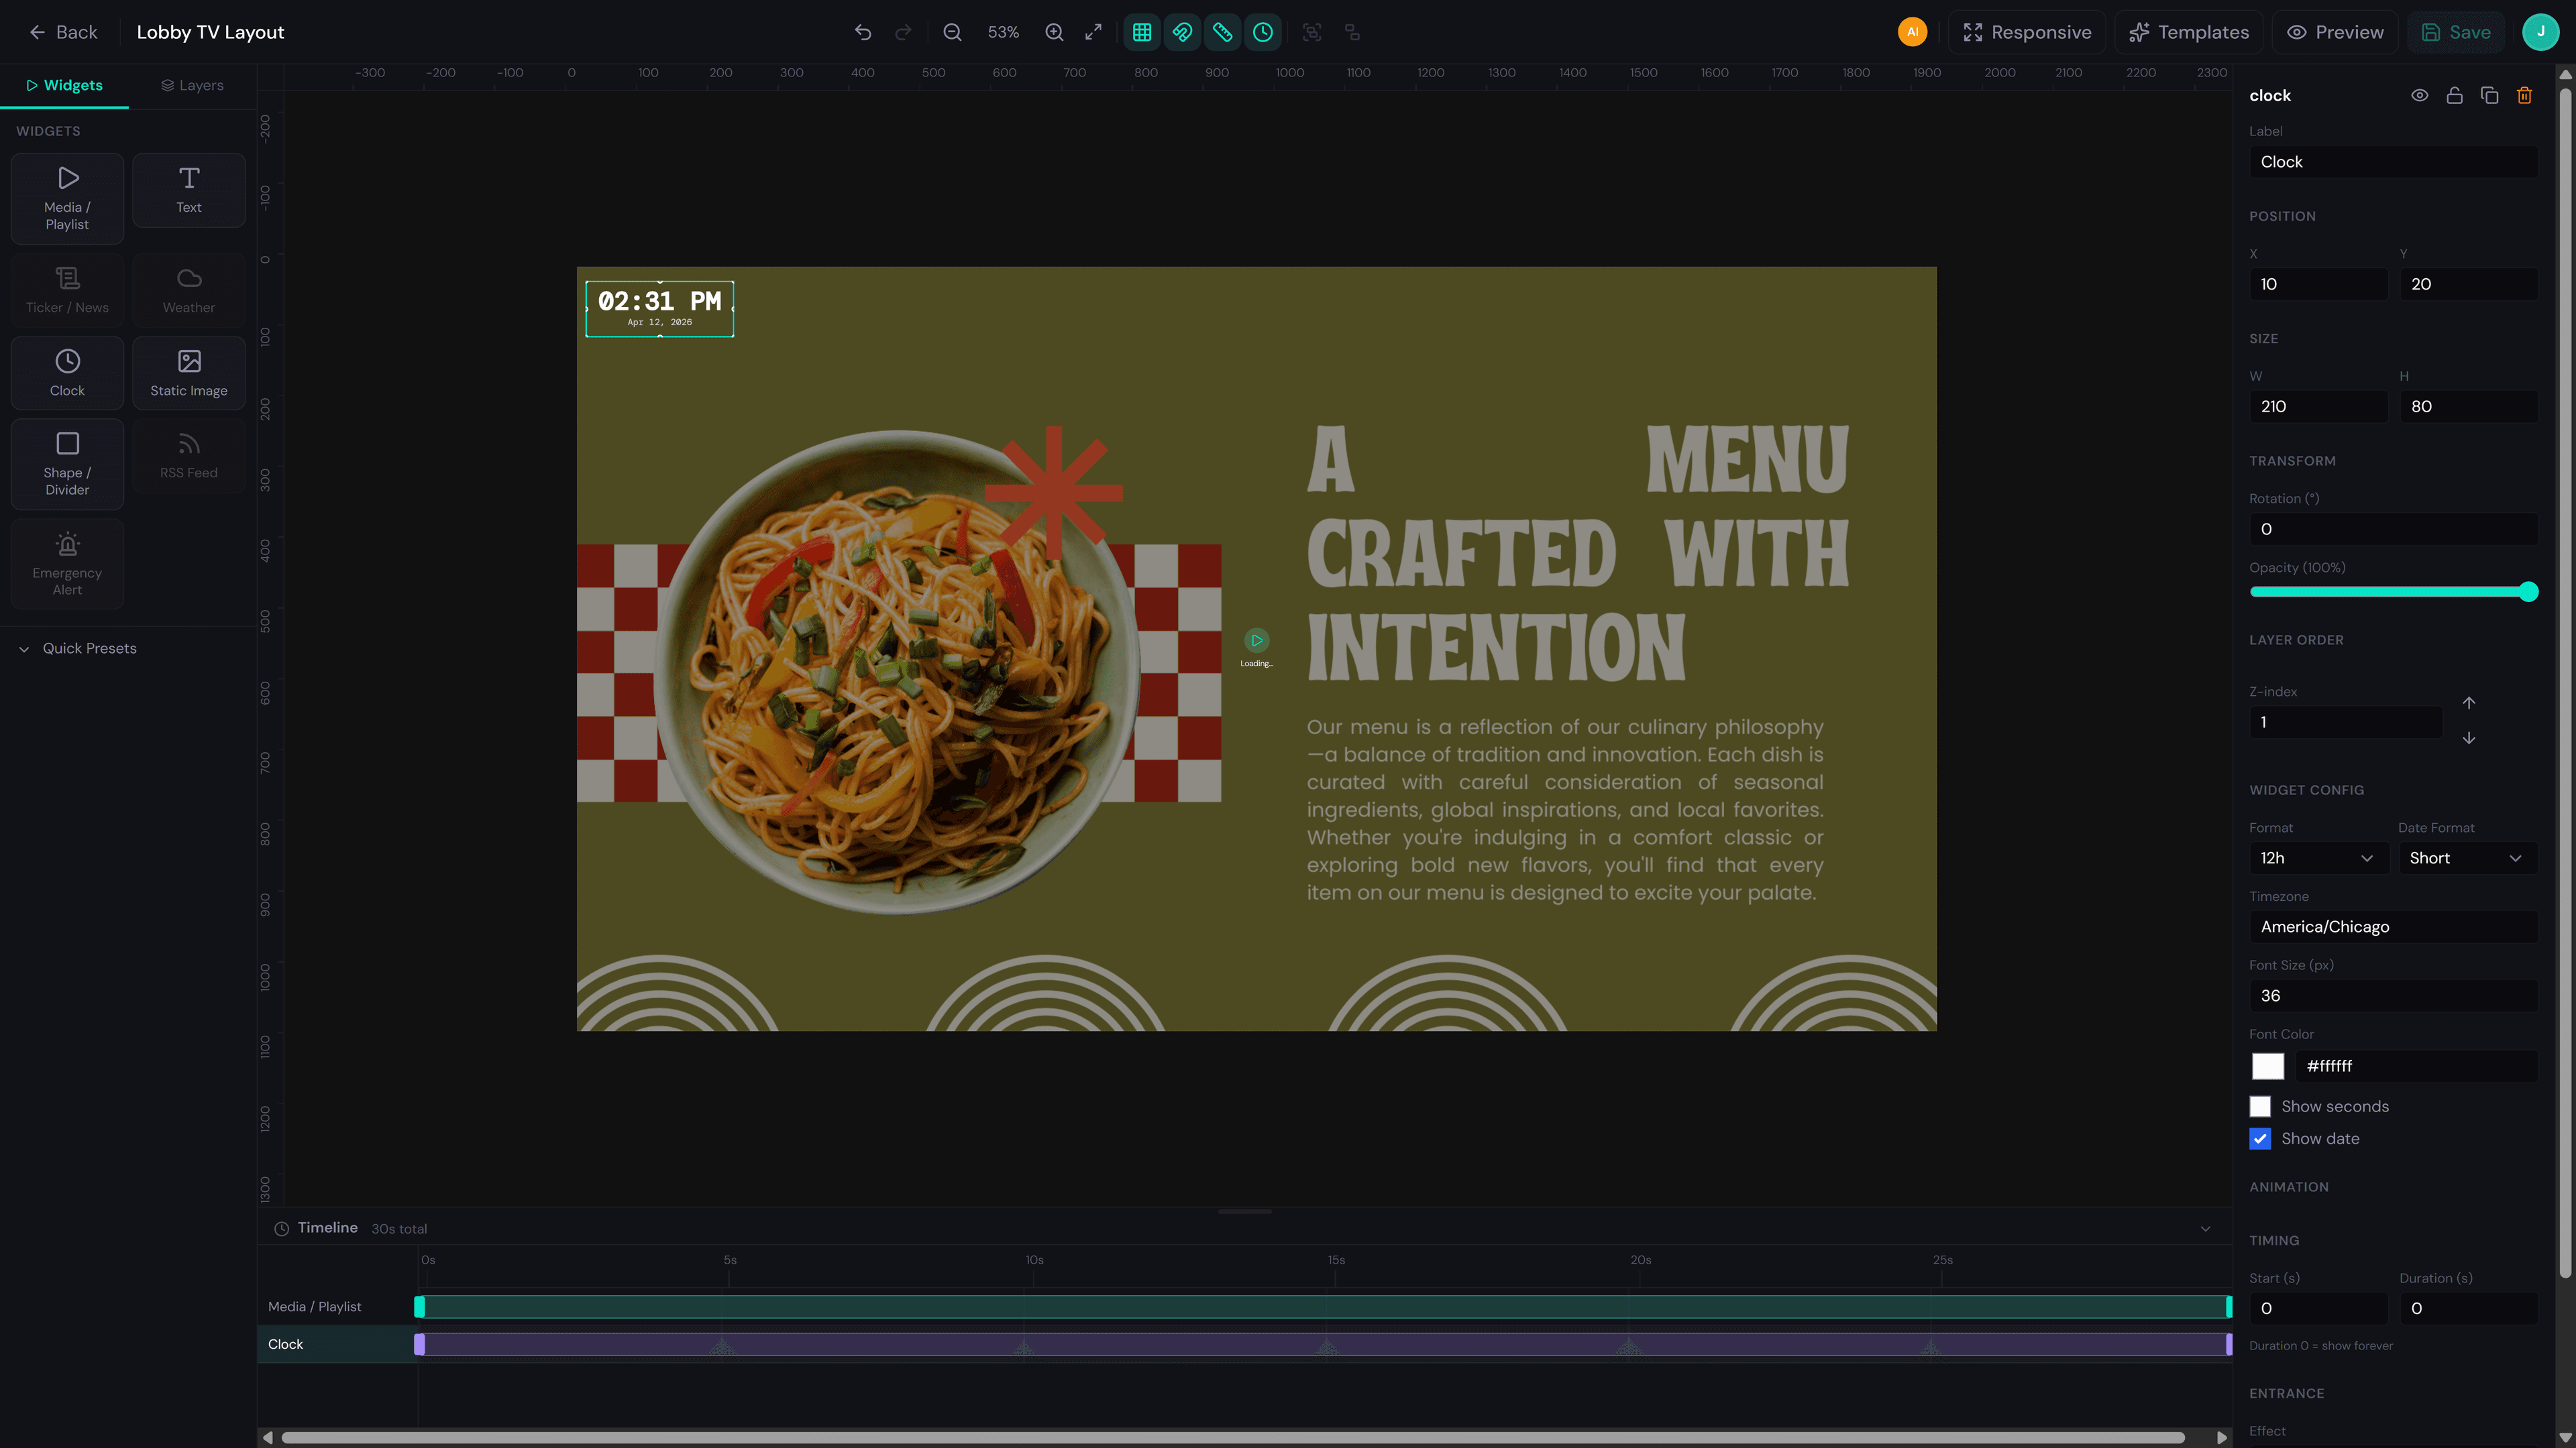Screen dimensions: 2576x1448
Task: Click Back to exit the editor
Action: coord(63,32)
